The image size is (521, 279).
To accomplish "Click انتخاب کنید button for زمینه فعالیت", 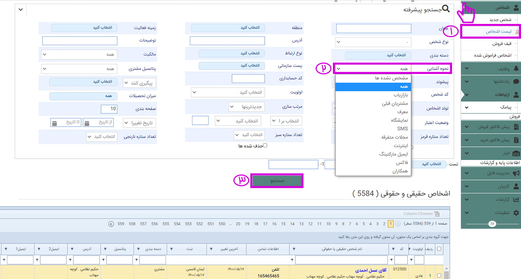I will [x=84, y=28].
